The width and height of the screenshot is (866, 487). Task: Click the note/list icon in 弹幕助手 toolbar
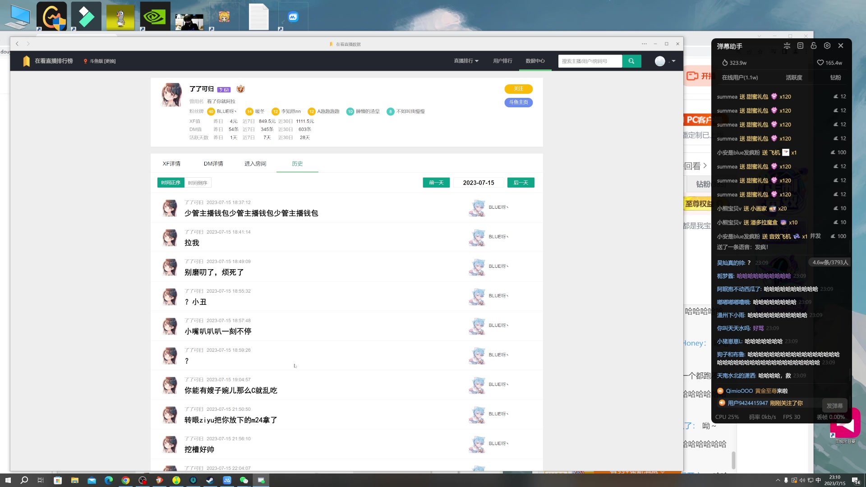pos(800,46)
